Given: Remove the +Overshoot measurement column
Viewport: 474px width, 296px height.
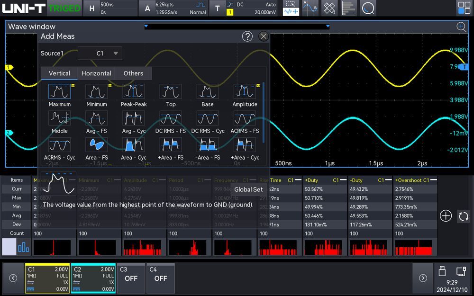Looking at the screenshot, I should 434,180.
